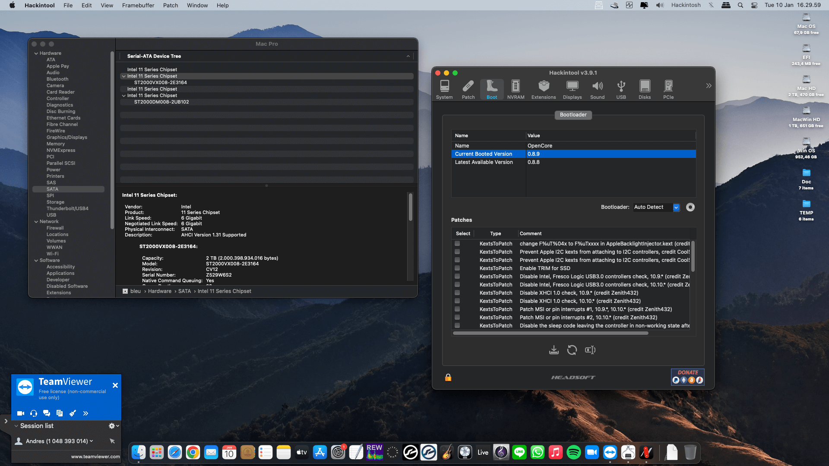Open the Patch menu in menu bar
This screenshot has height=466, width=829.
point(170,5)
